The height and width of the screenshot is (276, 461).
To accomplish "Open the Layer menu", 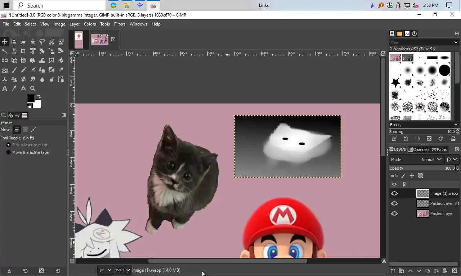I will click(x=74, y=24).
